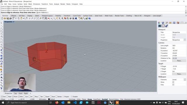Click the Copy icon in Standard toolbar
The width and height of the screenshot is (187, 105).
19,18
